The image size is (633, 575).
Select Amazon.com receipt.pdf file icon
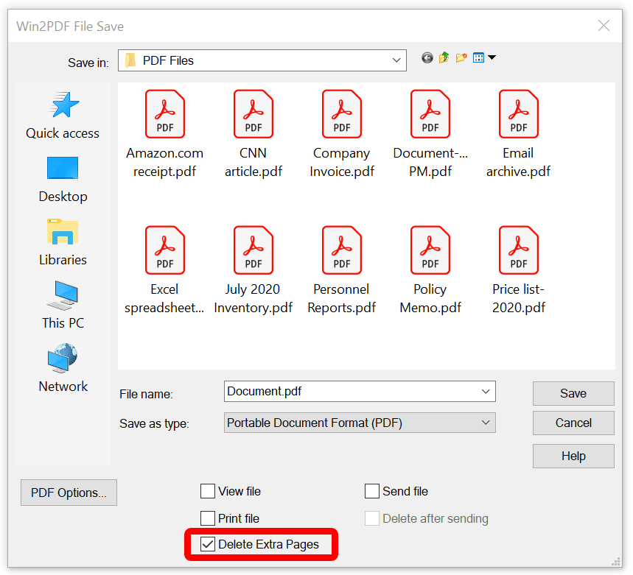pyautogui.click(x=165, y=113)
